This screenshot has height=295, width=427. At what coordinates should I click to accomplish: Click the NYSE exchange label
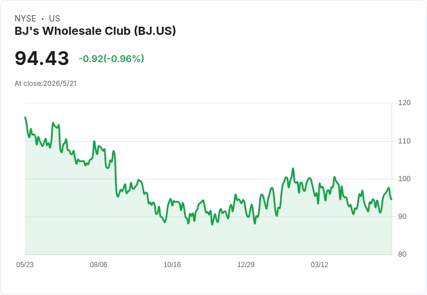coord(26,19)
